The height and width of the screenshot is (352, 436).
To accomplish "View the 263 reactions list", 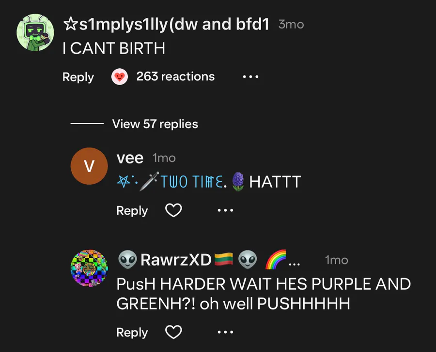I will [175, 76].
